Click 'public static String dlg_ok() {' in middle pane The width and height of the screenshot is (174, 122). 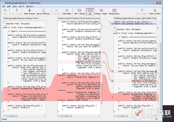79,106
